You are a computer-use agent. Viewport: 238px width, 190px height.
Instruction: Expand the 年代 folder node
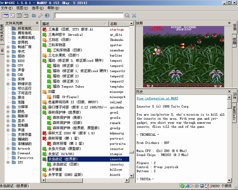pos(8,52)
